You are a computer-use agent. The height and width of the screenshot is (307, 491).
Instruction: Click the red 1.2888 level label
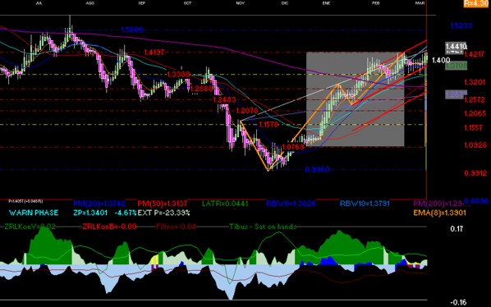(x=201, y=89)
